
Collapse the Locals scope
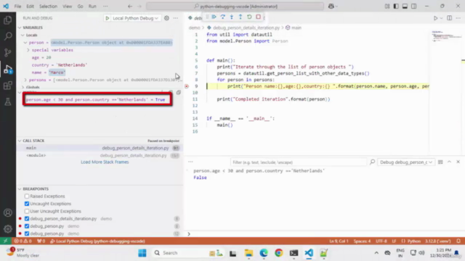(23, 35)
